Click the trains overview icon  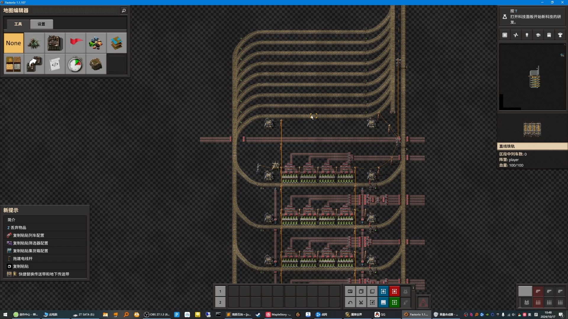click(x=549, y=35)
